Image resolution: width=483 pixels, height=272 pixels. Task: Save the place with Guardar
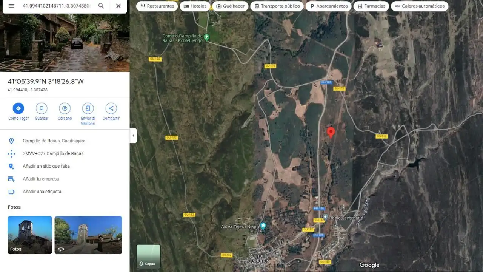42,111
